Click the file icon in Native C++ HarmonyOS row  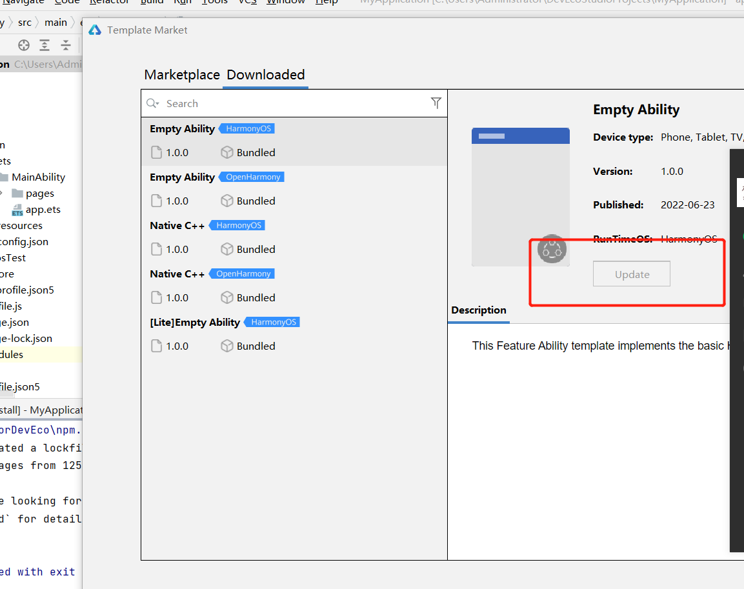(x=156, y=249)
